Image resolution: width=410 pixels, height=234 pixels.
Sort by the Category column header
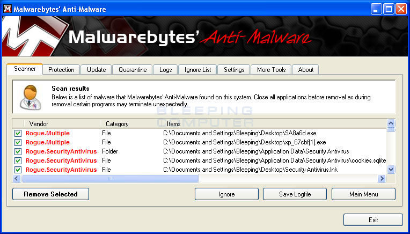(130, 123)
